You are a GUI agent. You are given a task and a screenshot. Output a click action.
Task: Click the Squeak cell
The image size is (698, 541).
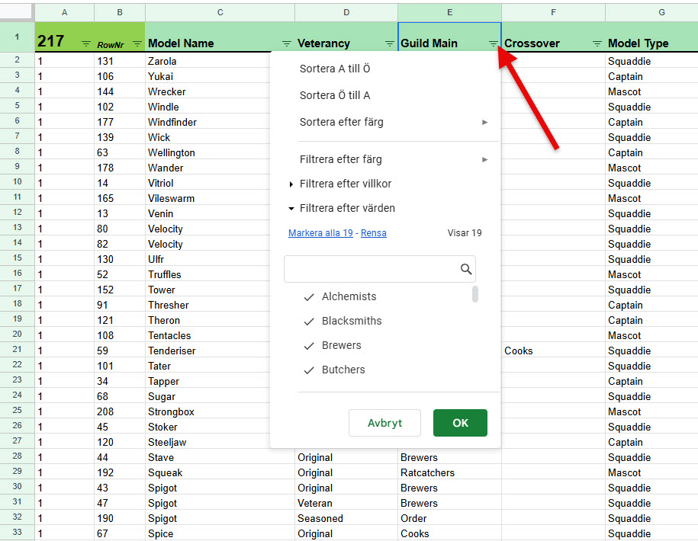coord(220,472)
